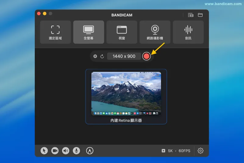Image resolution: width=244 pixels, height=163 pixels.
Task: Toggle system speaker sound recording
Action: click(66, 151)
